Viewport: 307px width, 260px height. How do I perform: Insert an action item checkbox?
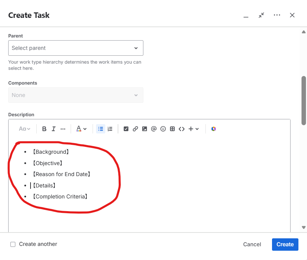click(126, 129)
